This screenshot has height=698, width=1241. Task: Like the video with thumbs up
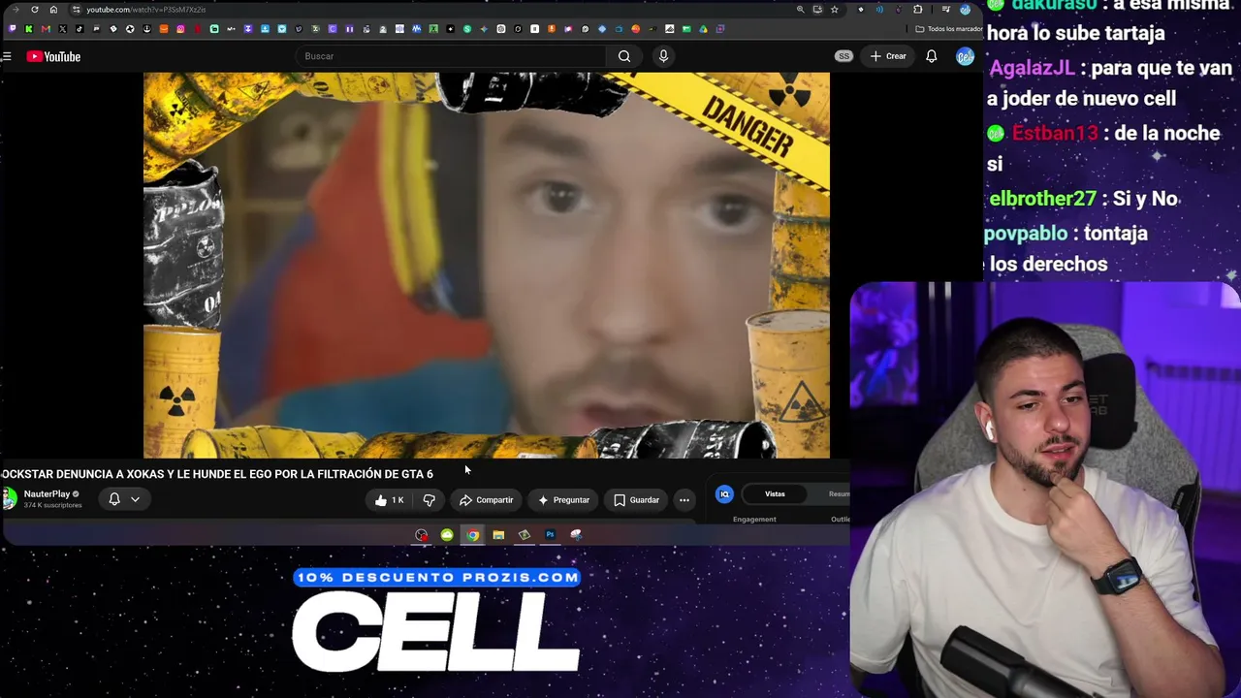(390, 500)
